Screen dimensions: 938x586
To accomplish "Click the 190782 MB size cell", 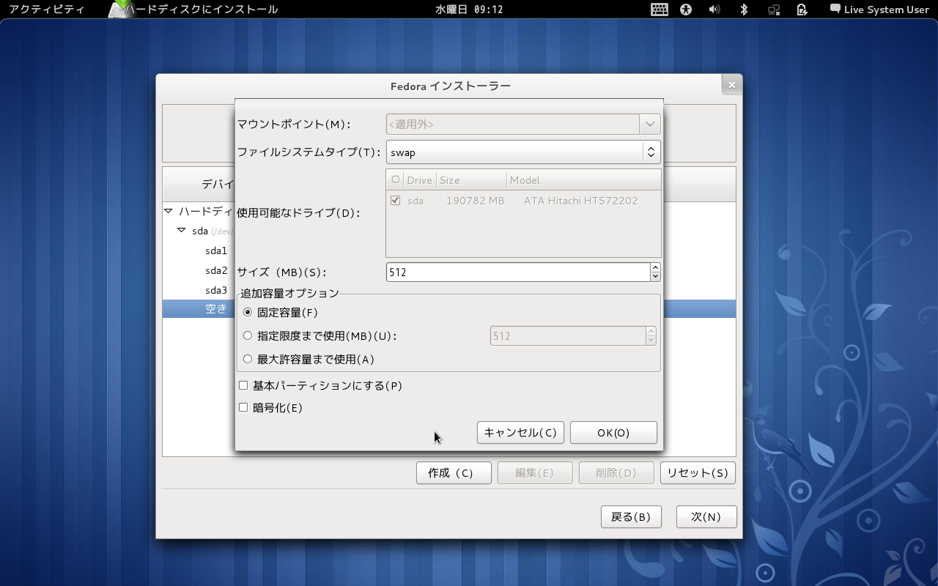I will click(475, 200).
